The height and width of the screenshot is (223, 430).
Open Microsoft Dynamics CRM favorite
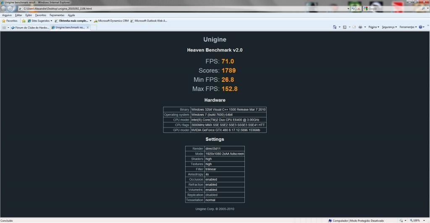point(111,21)
